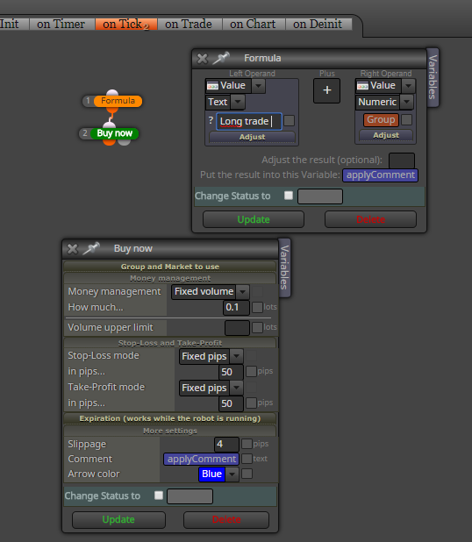
Task: Toggle the Arrow color checkbox
Action: click(247, 474)
